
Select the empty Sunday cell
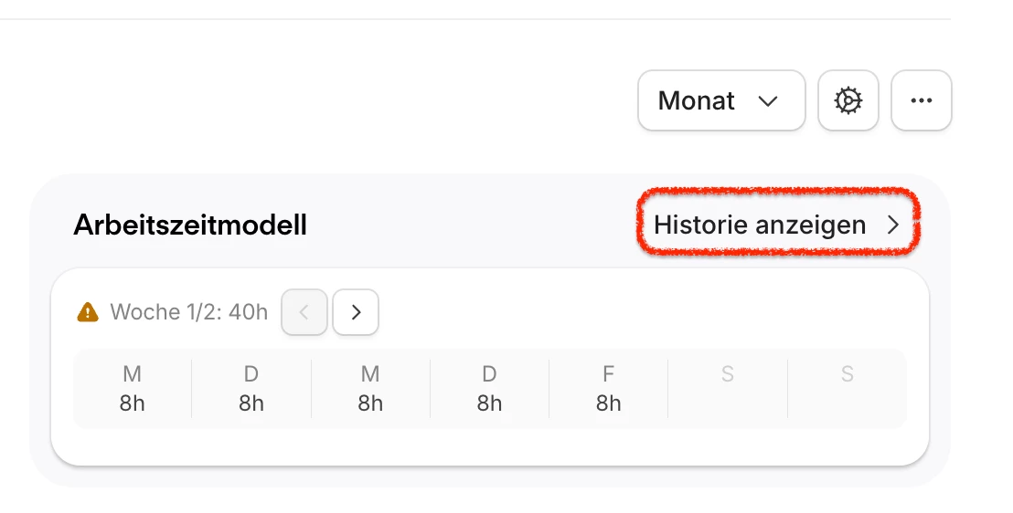(x=847, y=389)
